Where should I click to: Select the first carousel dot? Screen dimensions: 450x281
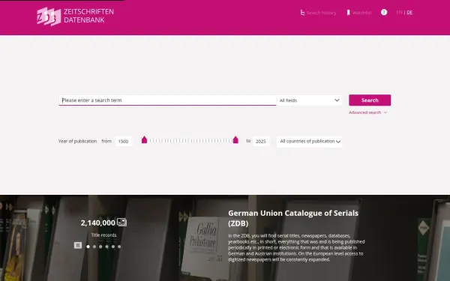(x=88, y=247)
